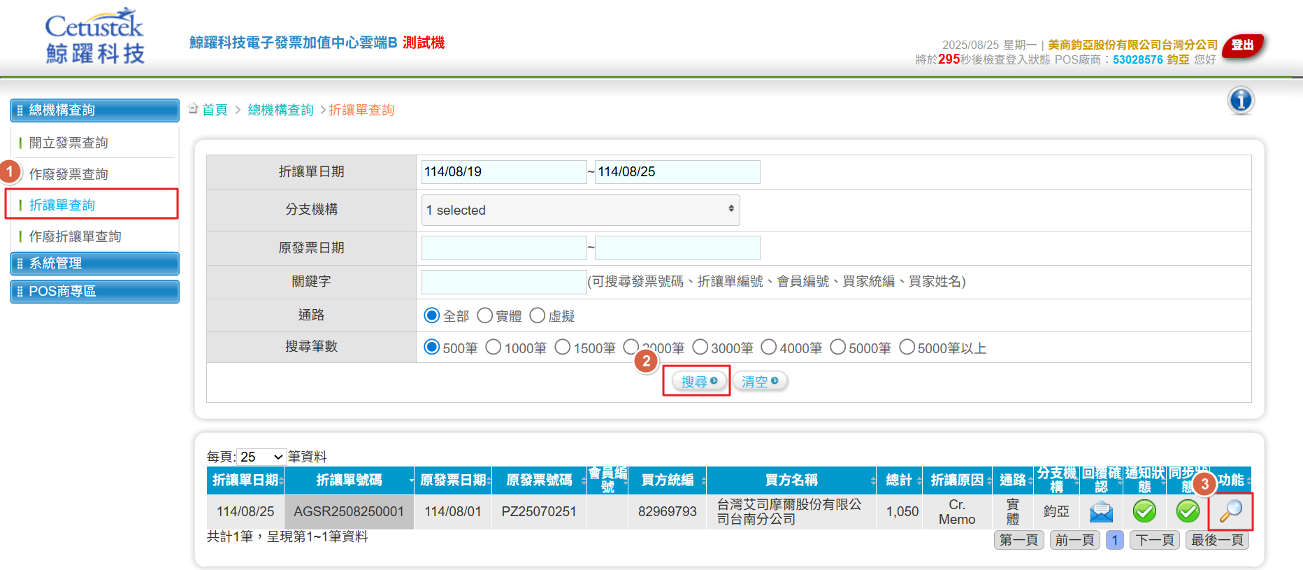Click the 關鍵字 keyword input field
Screen dimensions: 1303x570
(x=504, y=281)
